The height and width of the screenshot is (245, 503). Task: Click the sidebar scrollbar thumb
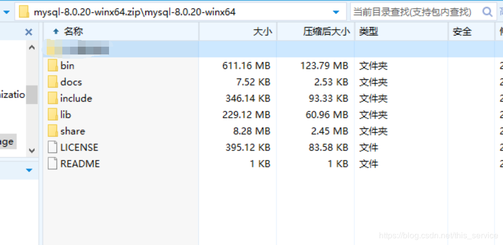pyautogui.click(x=32, y=94)
